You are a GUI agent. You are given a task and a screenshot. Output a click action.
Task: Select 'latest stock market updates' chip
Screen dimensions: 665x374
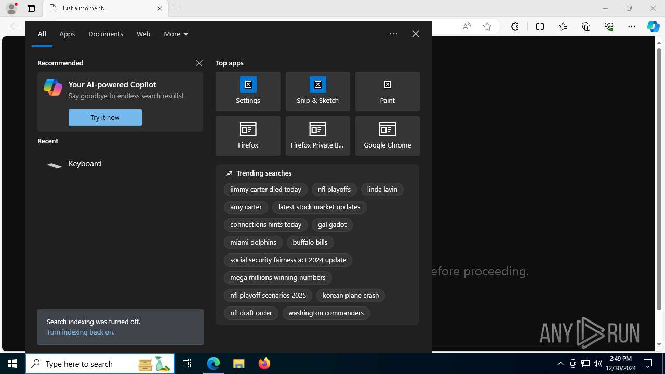(319, 207)
